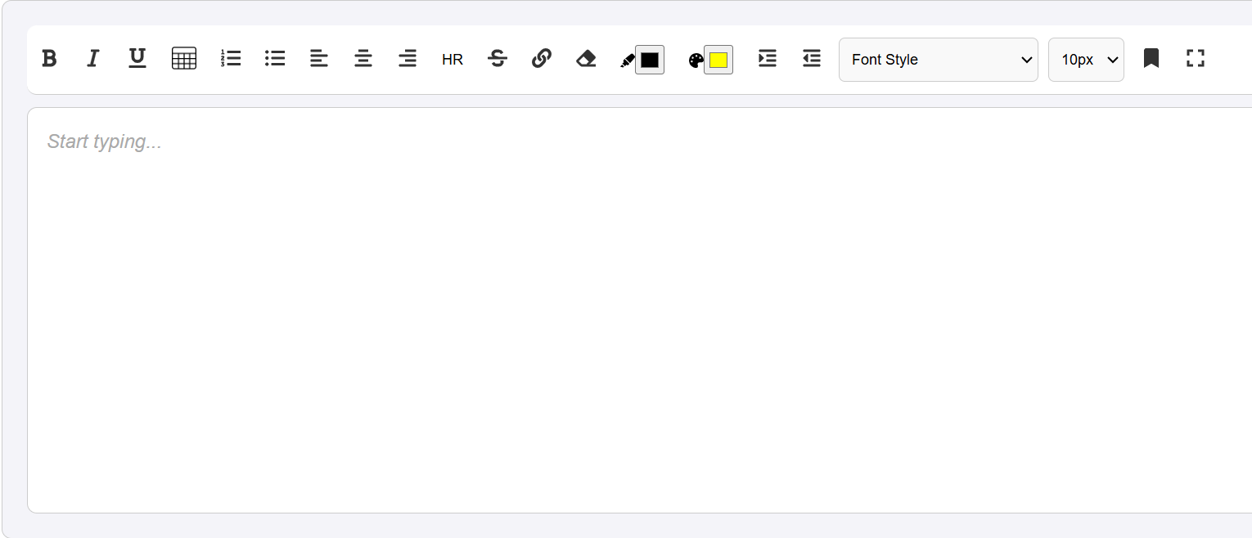This screenshot has height=538, width=1252.
Task: Open the yellow palette color swatch
Action: [718, 60]
